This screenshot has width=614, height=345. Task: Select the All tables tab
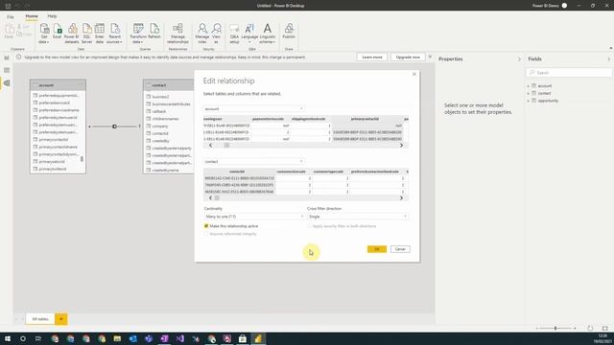coord(40,319)
